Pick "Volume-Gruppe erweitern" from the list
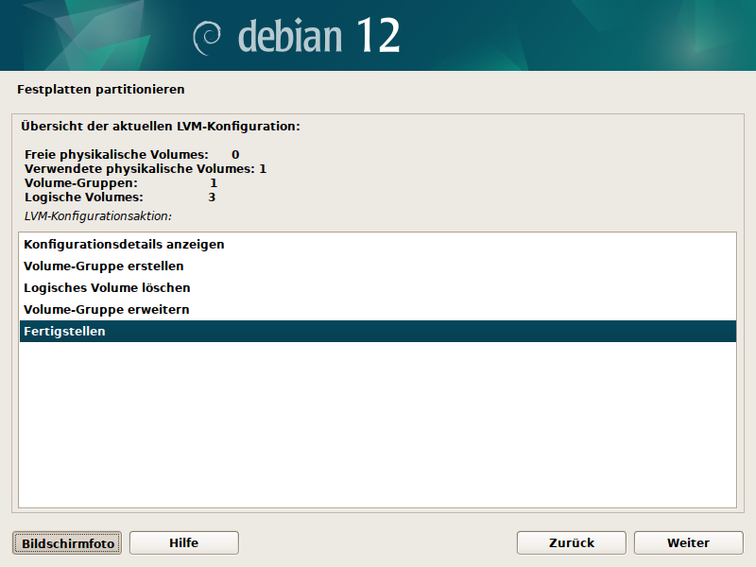The image size is (756, 567). 107,309
